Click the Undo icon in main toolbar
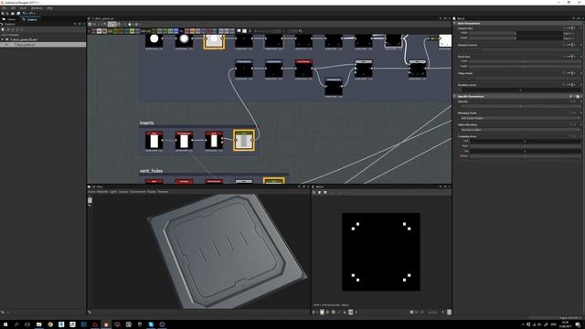The width and height of the screenshot is (585, 329). (x=25, y=14)
